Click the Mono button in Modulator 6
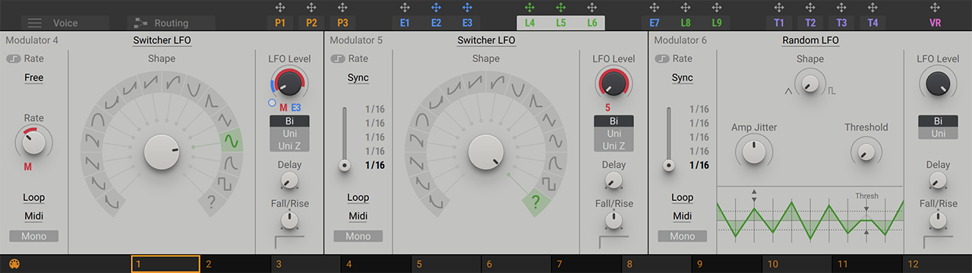The width and height of the screenshot is (972, 273). [x=682, y=236]
